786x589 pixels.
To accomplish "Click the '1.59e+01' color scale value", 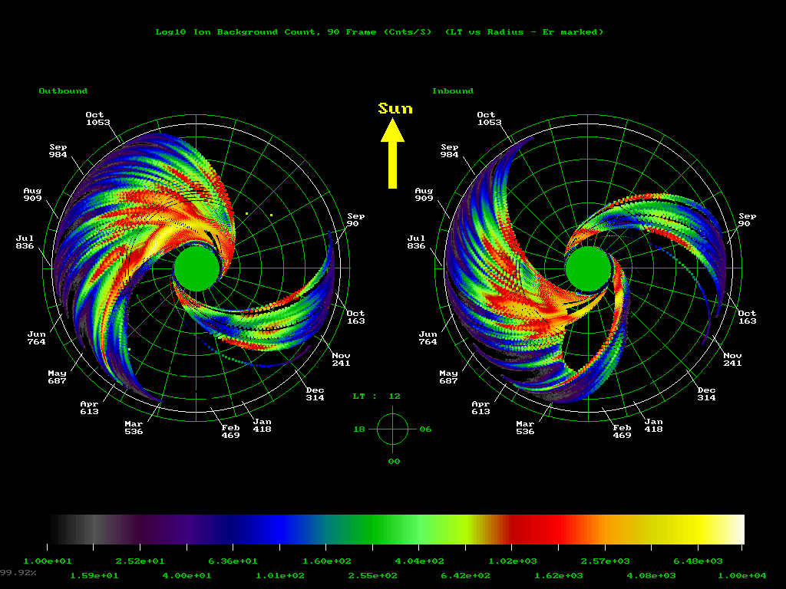I will [x=94, y=576].
